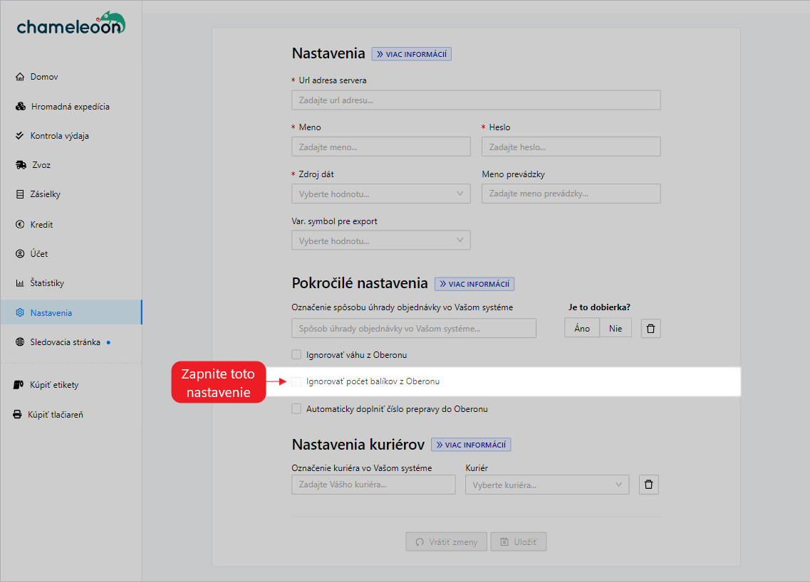The width and height of the screenshot is (810, 582).
Task: Expand Var. symbol pre export dropdown
Action: [x=380, y=240]
